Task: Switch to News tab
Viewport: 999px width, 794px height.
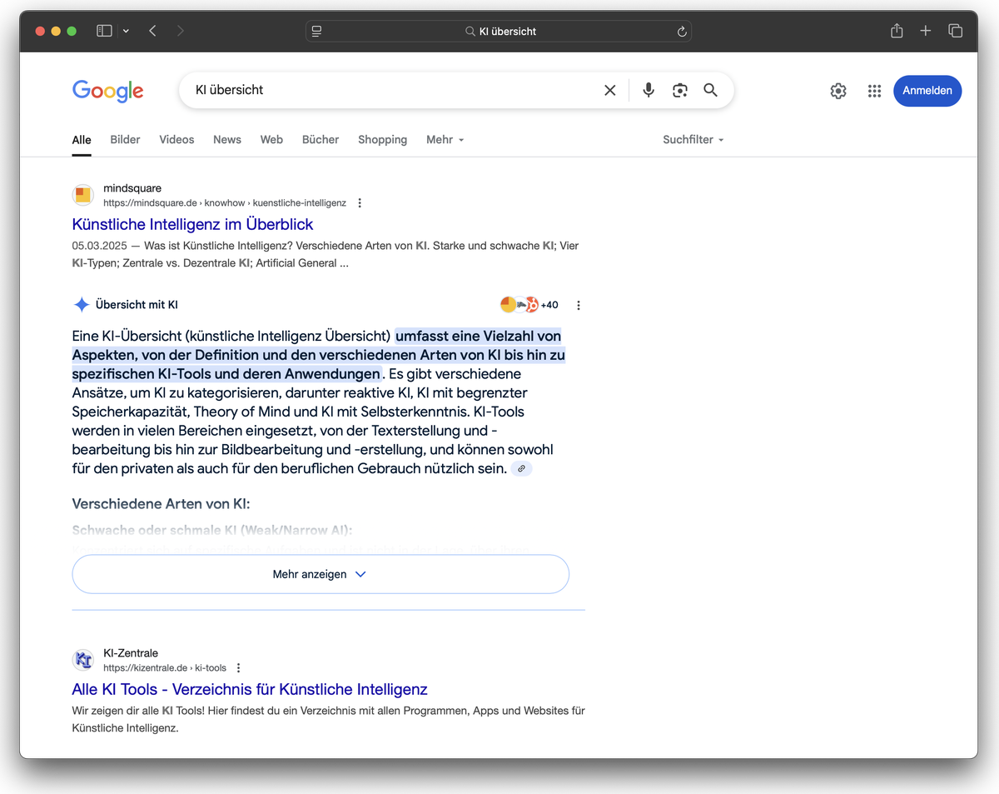Action: (227, 140)
